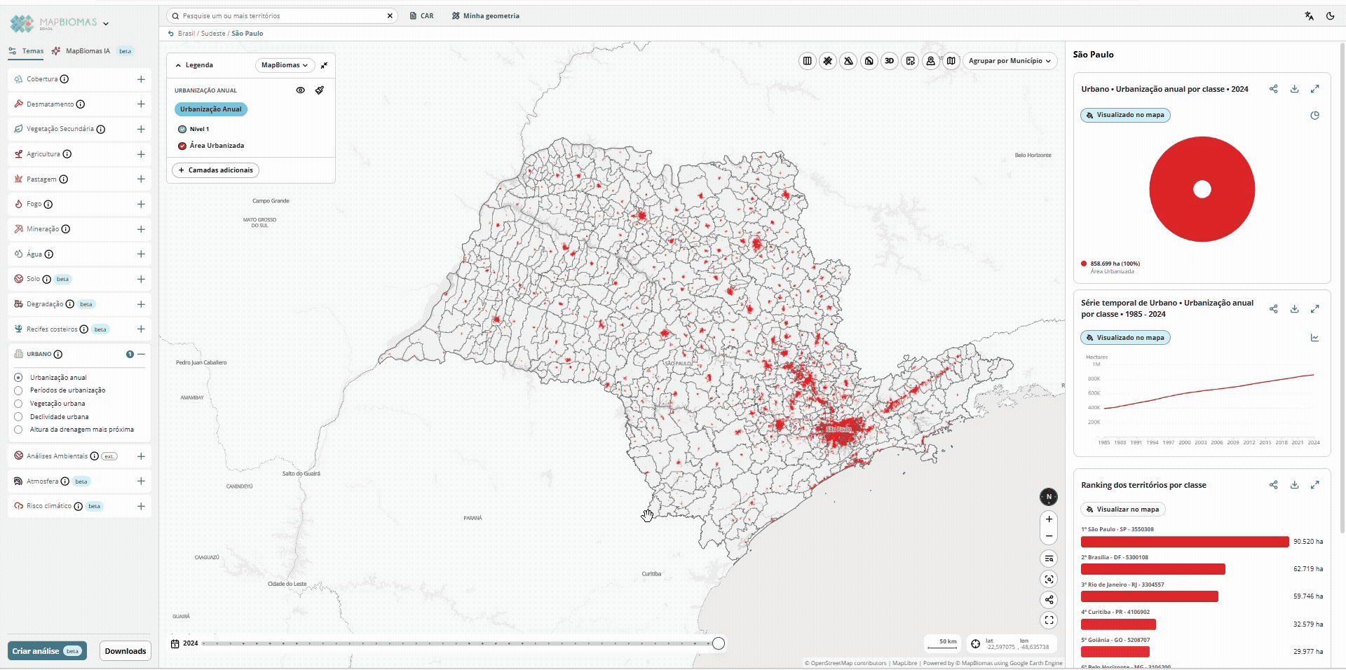Expand the Fogo theme

click(x=141, y=205)
